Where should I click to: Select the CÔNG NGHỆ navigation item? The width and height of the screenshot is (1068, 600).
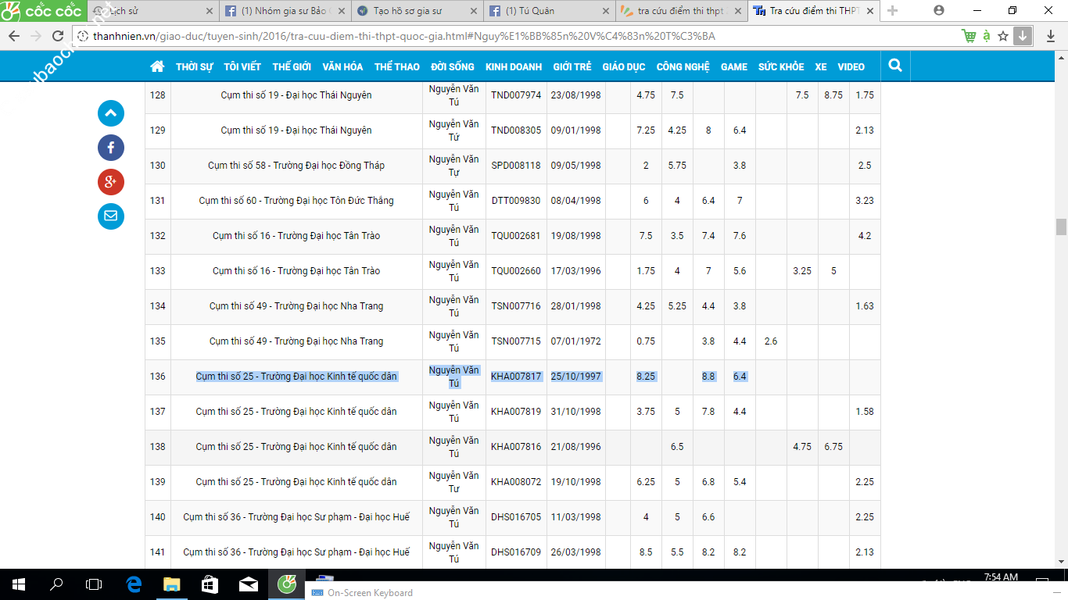(683, 67)
